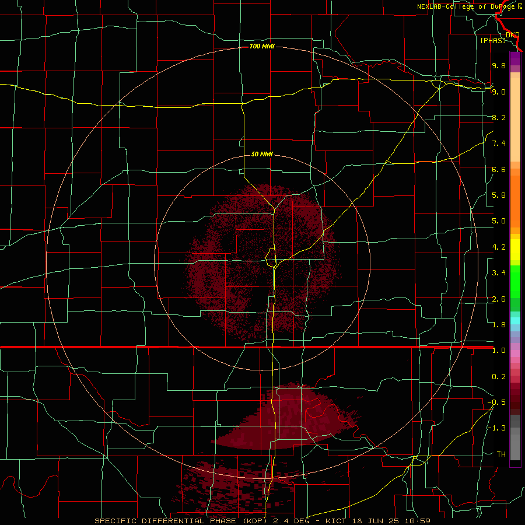525x525 pixels.
Task: Click the 1.8 value on the color scale
Action: [x=499, y=325]
